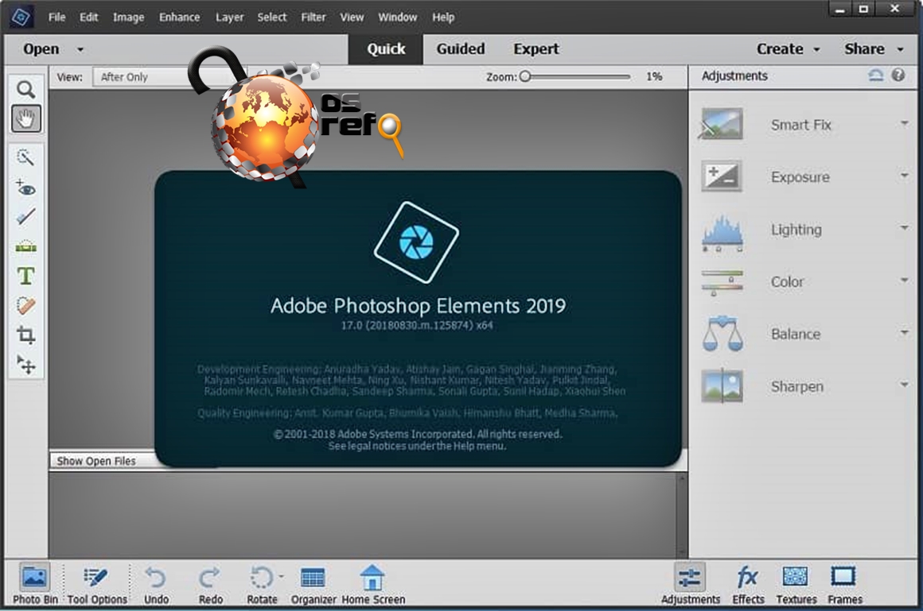Open the Image menu

tap(128, 17)
